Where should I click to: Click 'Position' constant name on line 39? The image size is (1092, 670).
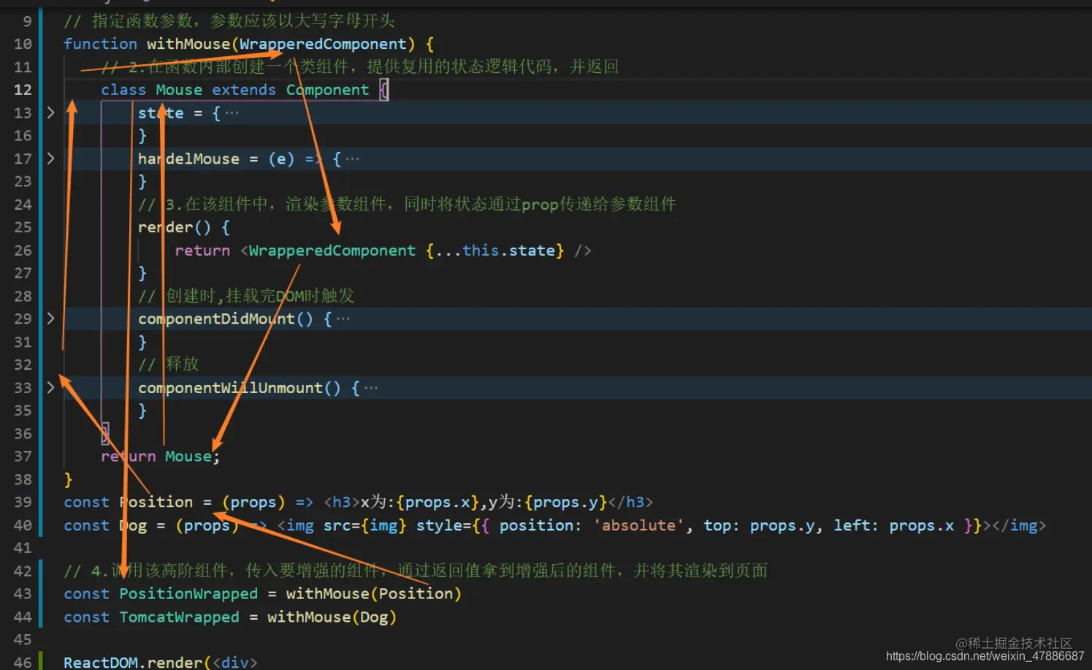click(x=156, y=502)
